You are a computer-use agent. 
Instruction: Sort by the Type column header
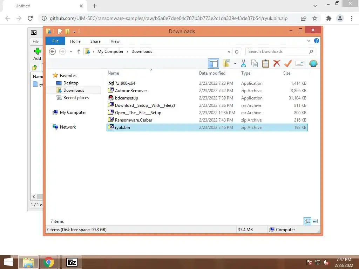(x=260, y=73)
